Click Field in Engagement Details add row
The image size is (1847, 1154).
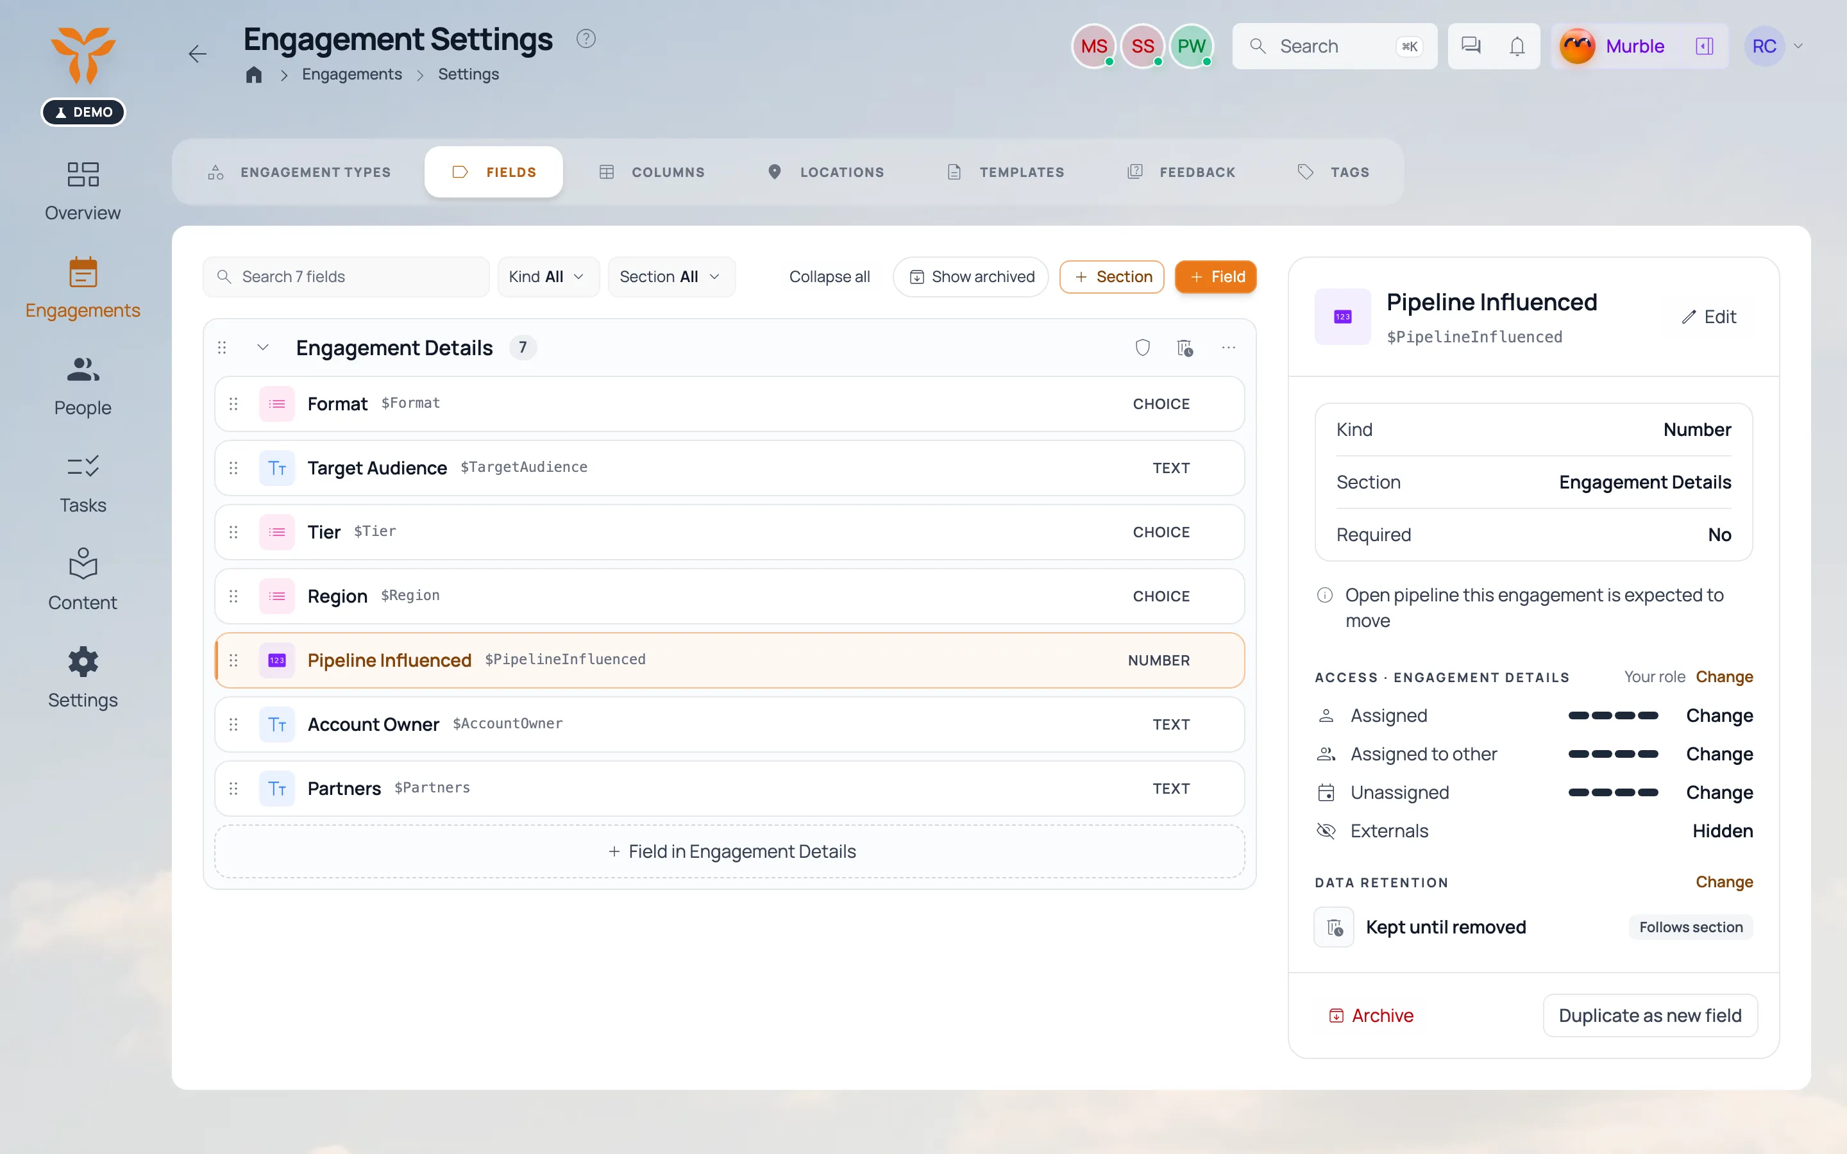point(729,852)
